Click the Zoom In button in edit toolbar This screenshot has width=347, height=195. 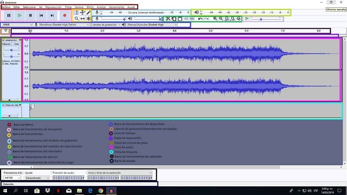click(x=215, y=19)
